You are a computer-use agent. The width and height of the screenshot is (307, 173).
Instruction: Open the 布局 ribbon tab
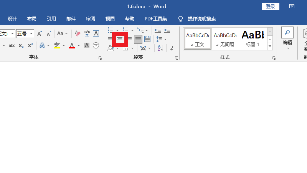(32, 19)
